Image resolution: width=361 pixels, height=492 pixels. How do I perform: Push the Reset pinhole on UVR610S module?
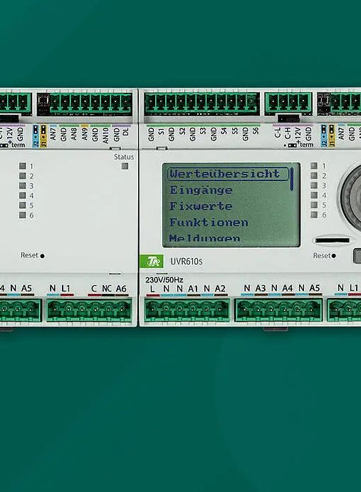coord(334,256)
